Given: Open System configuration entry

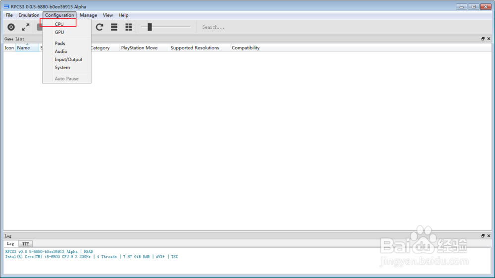Looking at the screenshot, I should point(62,67).
